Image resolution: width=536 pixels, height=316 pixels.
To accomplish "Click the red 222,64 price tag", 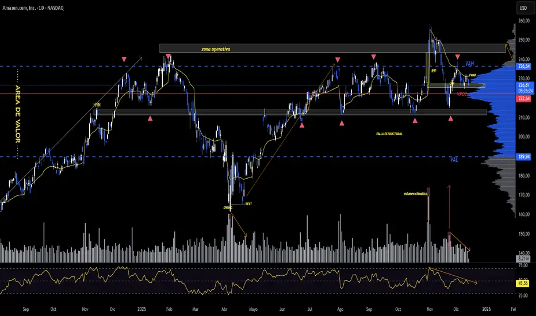I will (524, 99).
